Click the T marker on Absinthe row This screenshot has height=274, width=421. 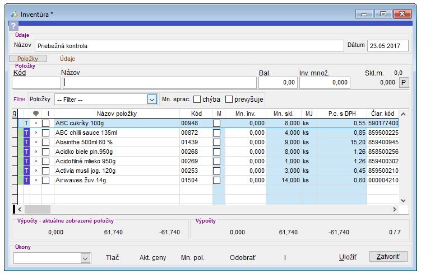26,142
